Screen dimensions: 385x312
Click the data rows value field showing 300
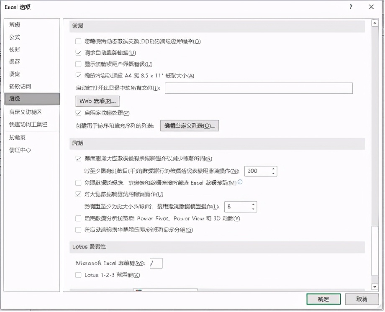coord(258,171)
